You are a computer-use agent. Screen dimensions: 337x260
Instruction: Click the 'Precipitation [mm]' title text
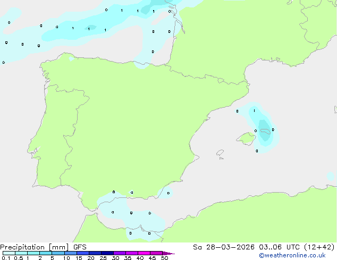click(x=35, y=247)
